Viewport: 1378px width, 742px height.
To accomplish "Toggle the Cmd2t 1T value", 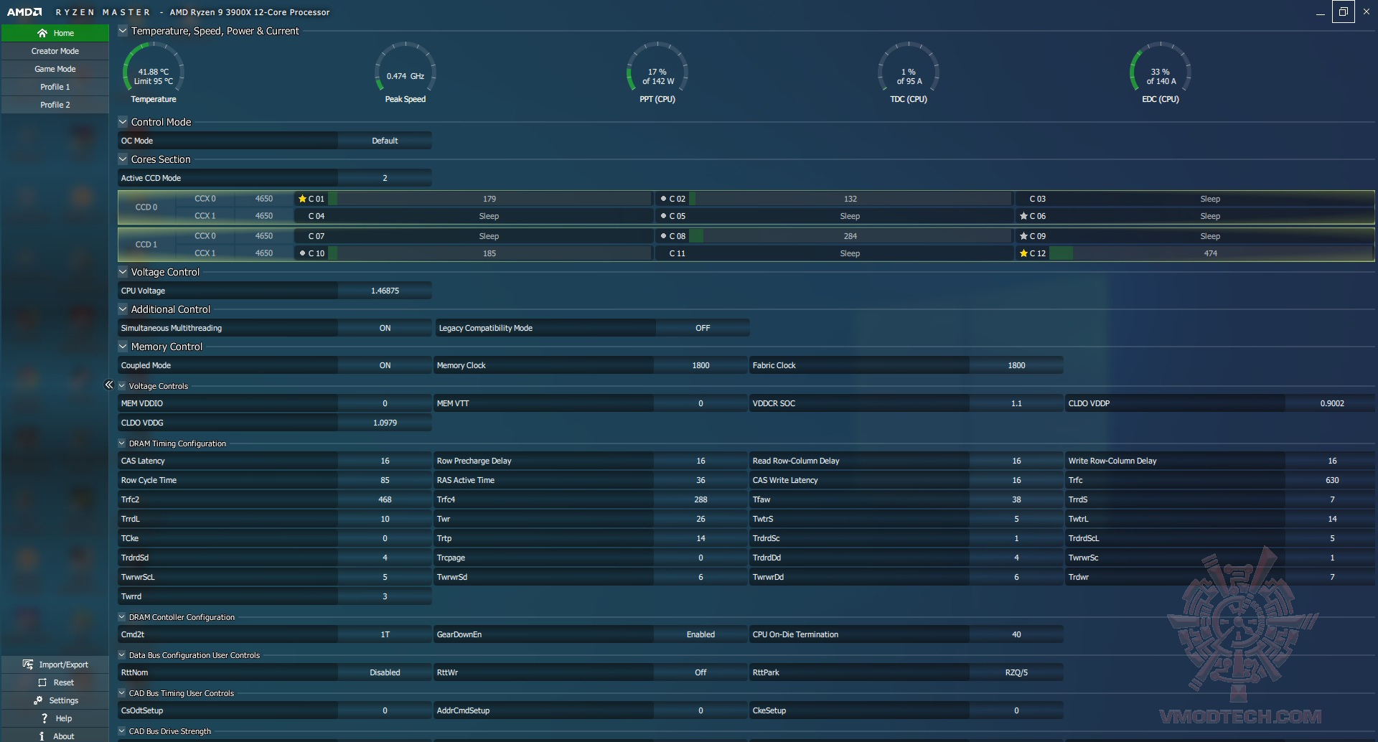I will click(385, 634).
